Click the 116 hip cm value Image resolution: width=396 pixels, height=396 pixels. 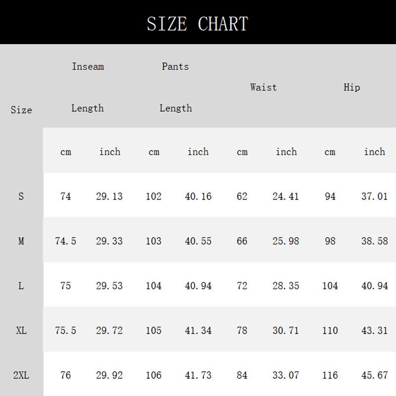click(330, 375)
